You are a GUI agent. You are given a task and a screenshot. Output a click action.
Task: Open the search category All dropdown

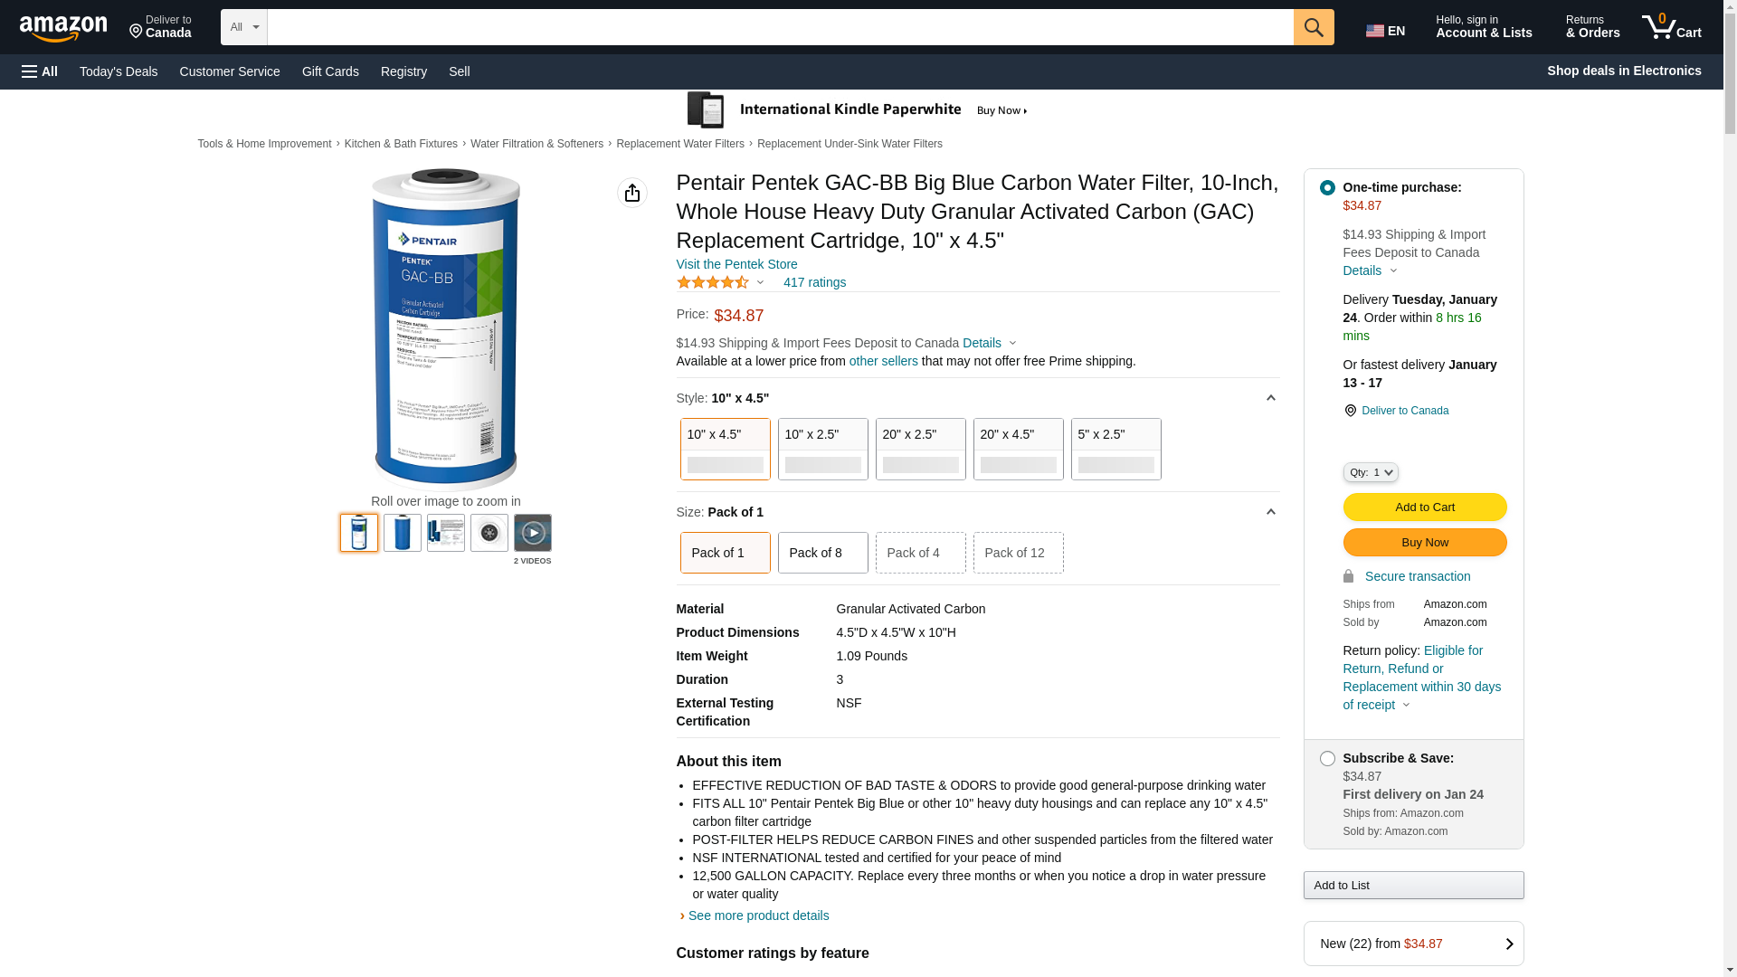pyautogui.click(x=243, y=27)
